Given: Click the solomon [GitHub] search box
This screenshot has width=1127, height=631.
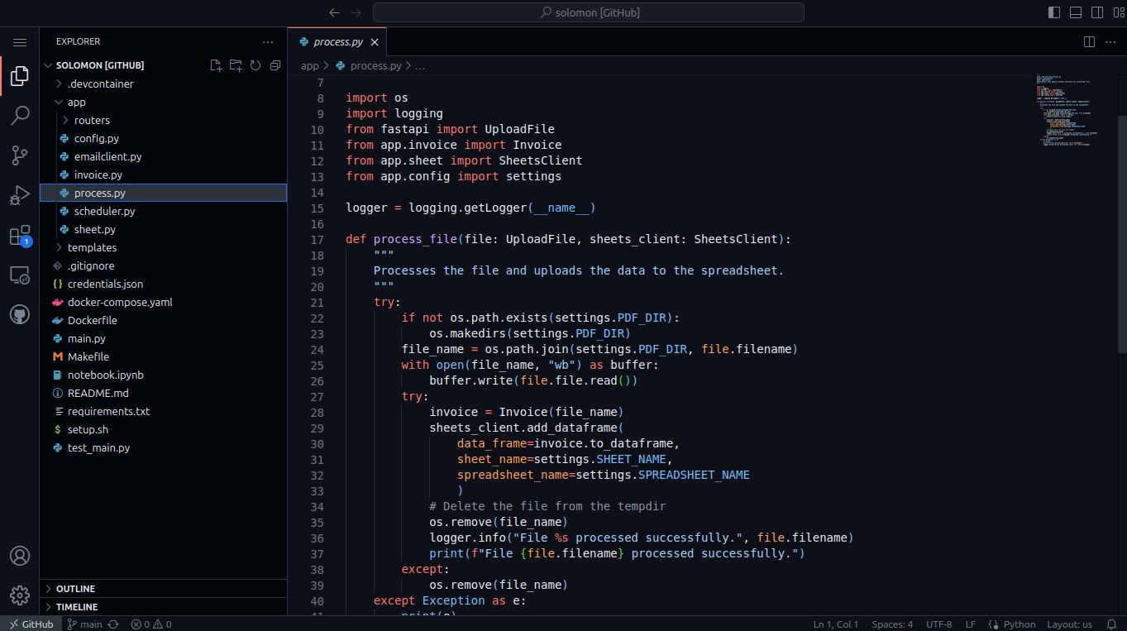Looking at the screenshot, I should (589, 12).
